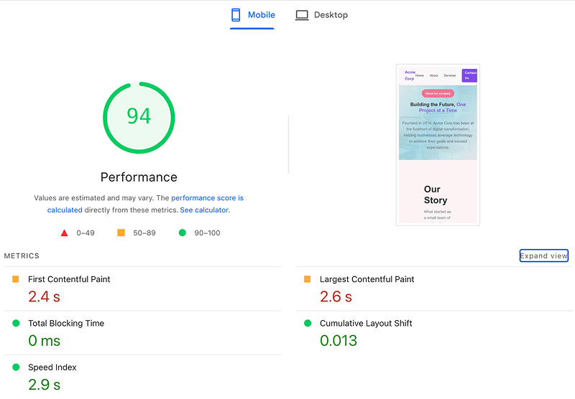The width and height of the screenshot is (575, 399).
Task: Click the Performance heading
Action: point(139,177)
